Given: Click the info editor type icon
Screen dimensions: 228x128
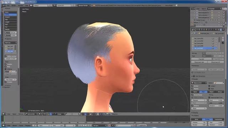Looking at the screenshot, I should (4, 5).
